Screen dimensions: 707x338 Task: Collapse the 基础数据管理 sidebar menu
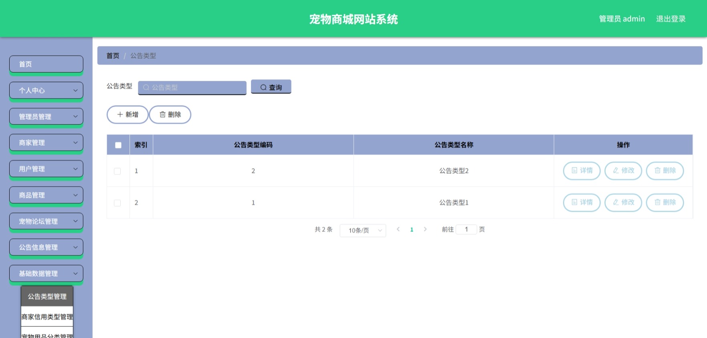46,274
